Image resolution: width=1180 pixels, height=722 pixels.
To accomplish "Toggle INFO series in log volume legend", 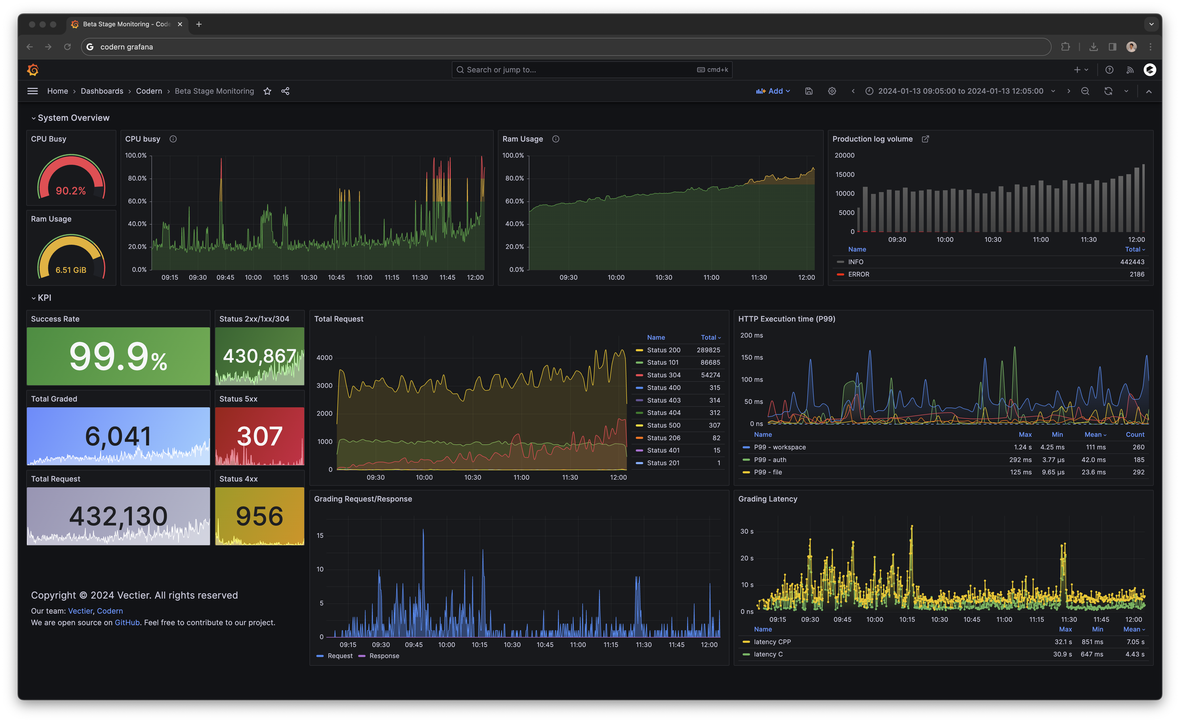I will tap(855, 262).
